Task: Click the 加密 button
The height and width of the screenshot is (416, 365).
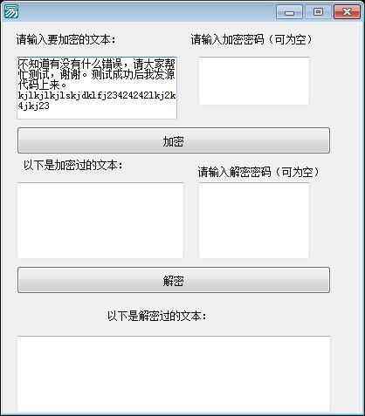Action: 174,140
